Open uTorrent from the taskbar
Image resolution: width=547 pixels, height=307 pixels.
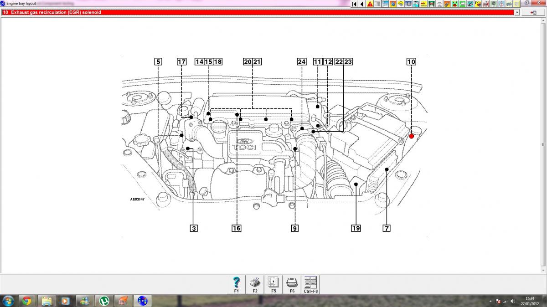(104, 301)
